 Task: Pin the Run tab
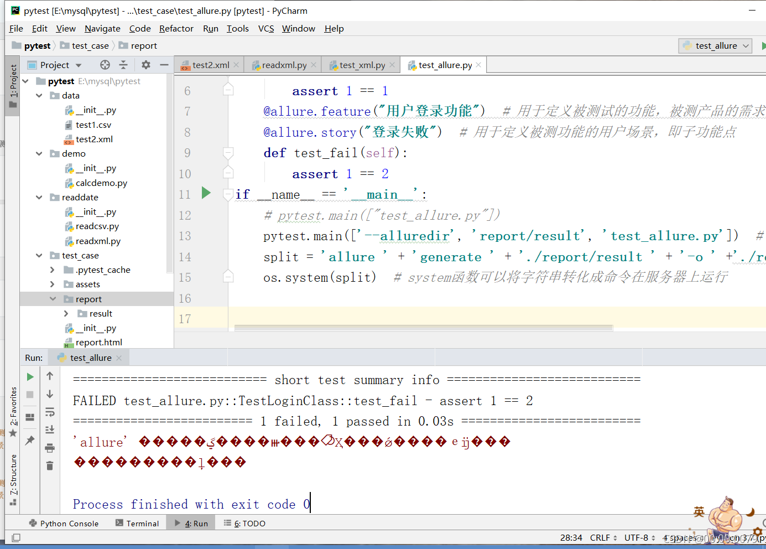[x=30, y=441]
